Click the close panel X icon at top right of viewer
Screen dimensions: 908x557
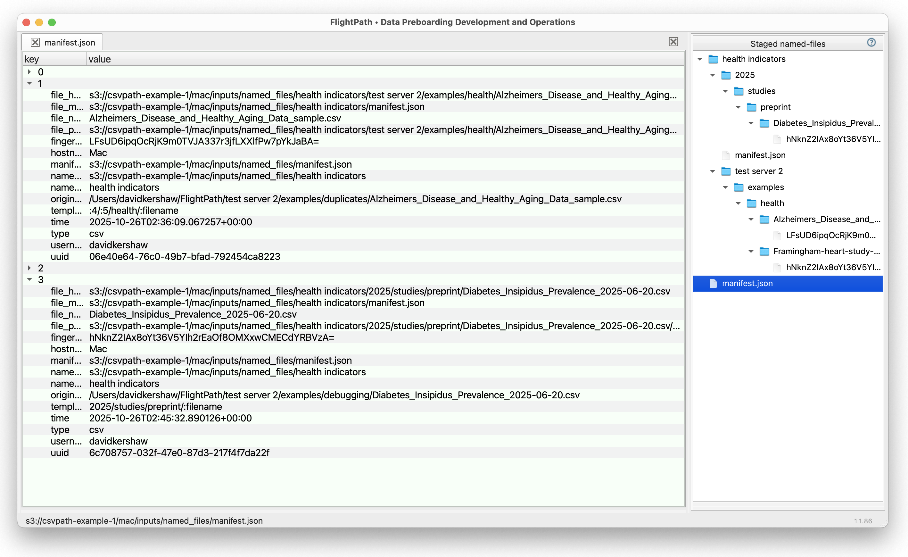click(673, 42)
